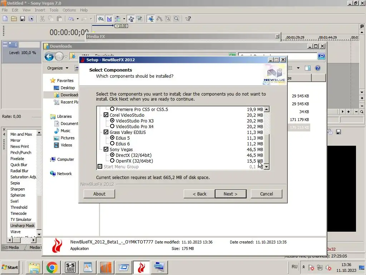Show hidden system tray icons
Screen dimensions: 366x275
pyautogui.click(x=303, y=267)
